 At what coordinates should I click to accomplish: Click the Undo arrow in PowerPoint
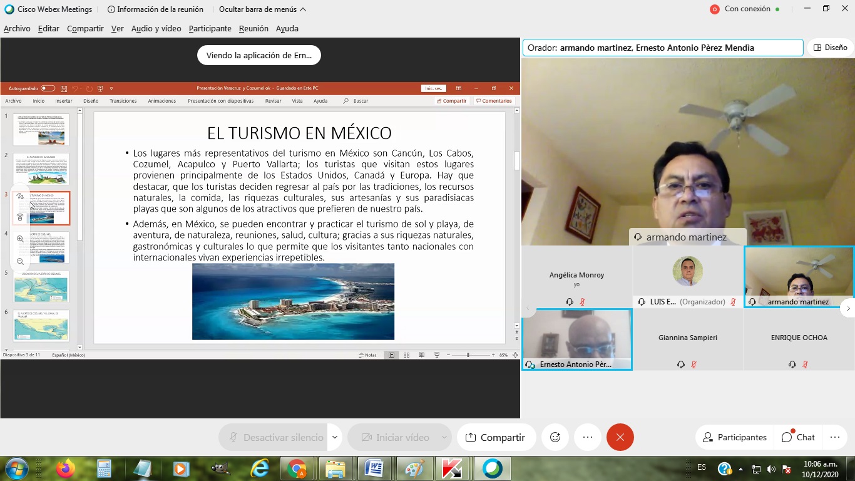tap(75, 88)
